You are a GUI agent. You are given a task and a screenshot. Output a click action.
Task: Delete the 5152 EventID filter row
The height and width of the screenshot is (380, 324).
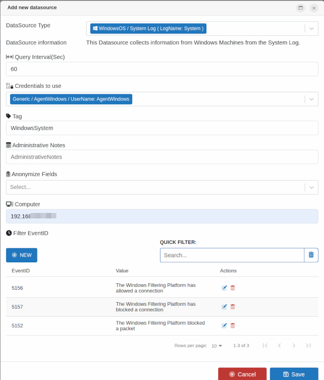click(x=232, y=326)
